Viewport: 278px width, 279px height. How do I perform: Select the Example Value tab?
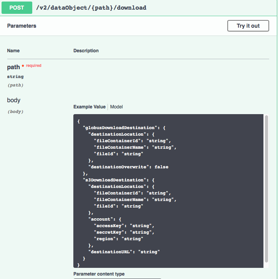pos(89,107)
